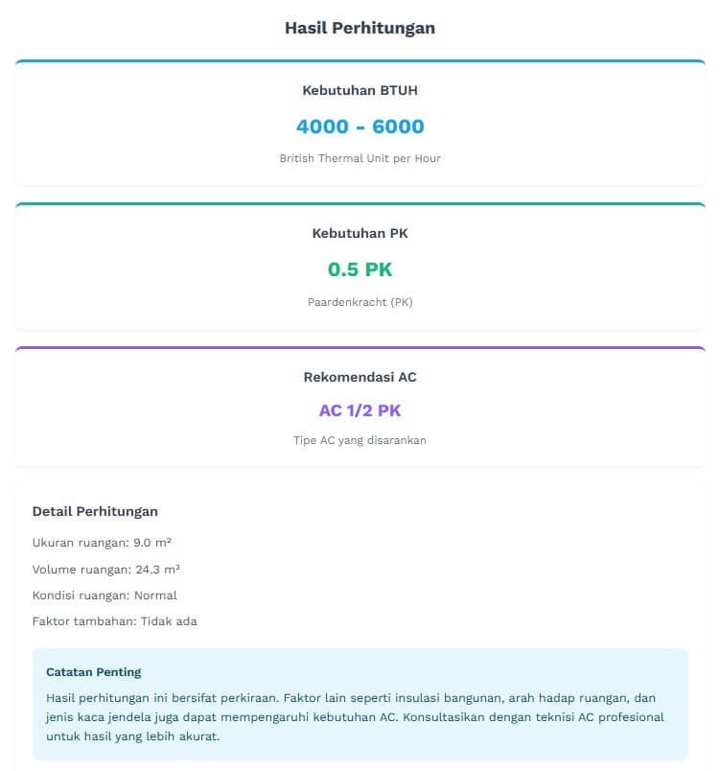Click the Detail Perhitungan section heading
Screen dimensions: 720x771
click(x=95, y=511)
